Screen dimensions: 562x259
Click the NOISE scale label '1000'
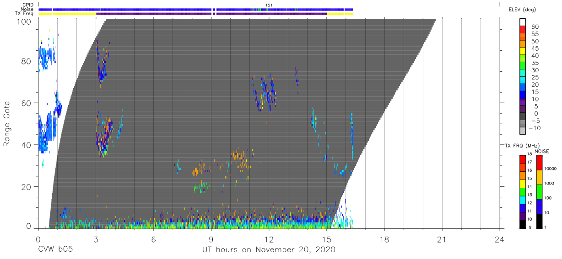tap(550, 183)
